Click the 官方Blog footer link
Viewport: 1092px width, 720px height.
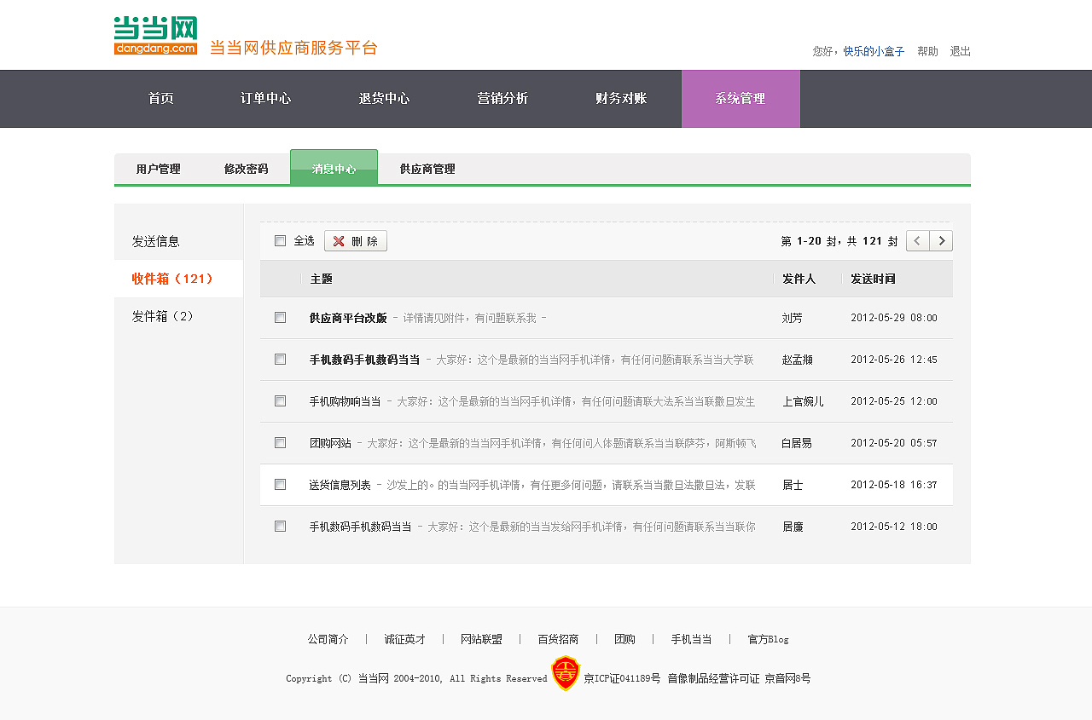766,639
